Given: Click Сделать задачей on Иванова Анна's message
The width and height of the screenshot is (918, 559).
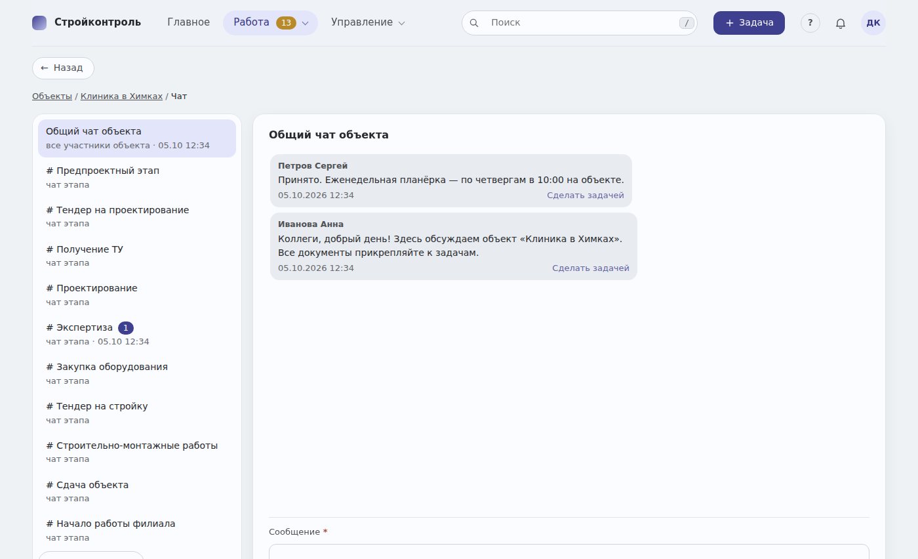Looking at the screenshot, I should click(x=591, y=268).
